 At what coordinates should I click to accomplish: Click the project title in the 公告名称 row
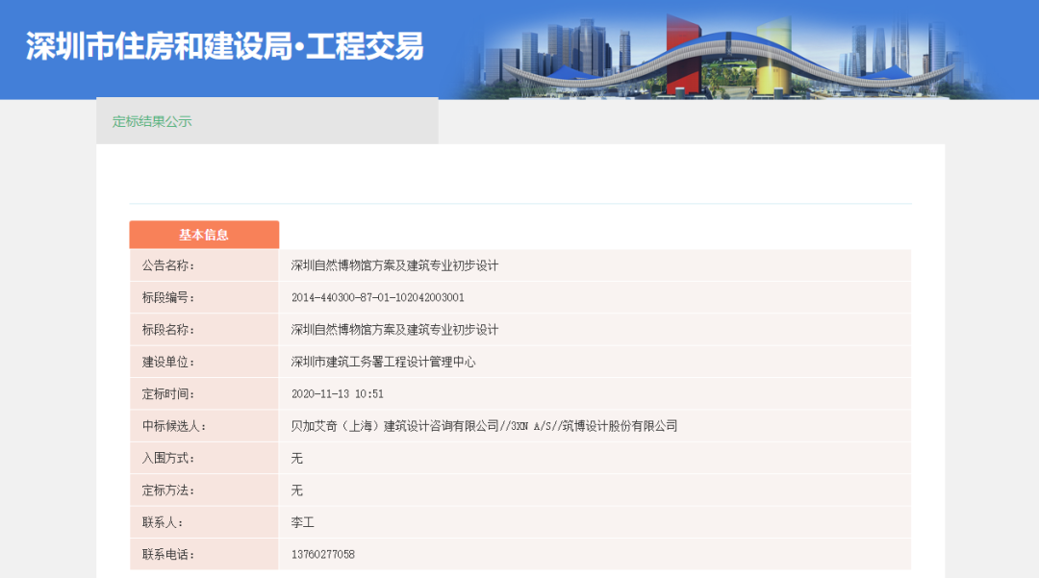[x=394, y=265]
